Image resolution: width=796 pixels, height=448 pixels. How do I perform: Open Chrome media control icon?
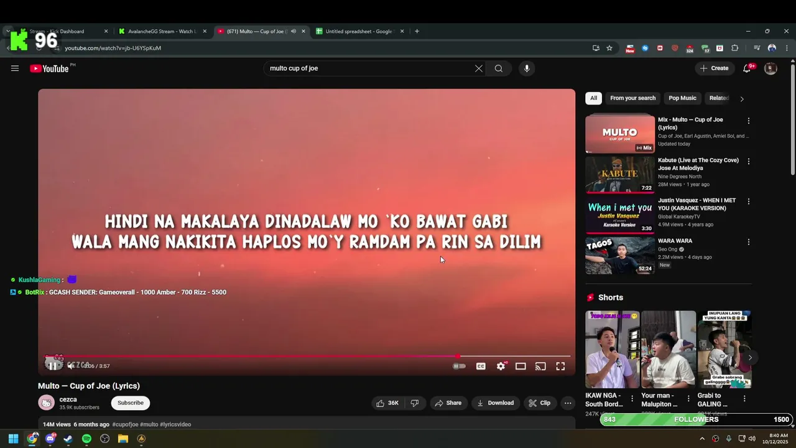(x=757, y=48)
